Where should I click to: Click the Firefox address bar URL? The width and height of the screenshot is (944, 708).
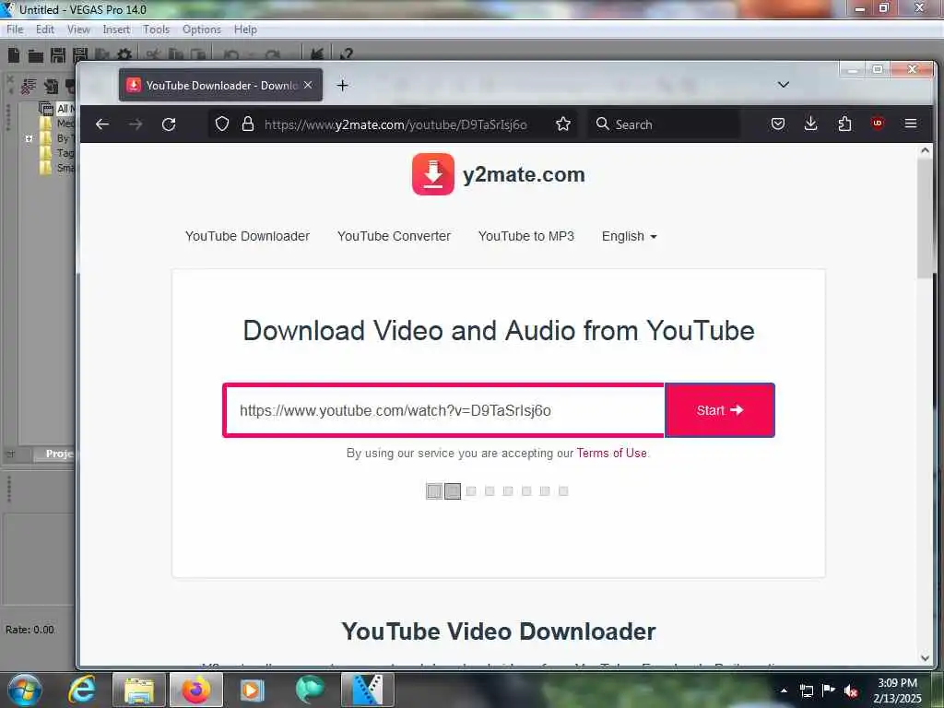395,124
